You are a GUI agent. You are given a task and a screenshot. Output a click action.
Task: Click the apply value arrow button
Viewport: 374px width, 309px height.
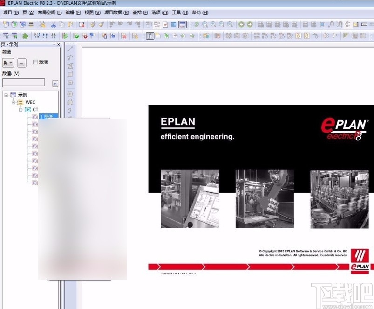tap(55, 84)
